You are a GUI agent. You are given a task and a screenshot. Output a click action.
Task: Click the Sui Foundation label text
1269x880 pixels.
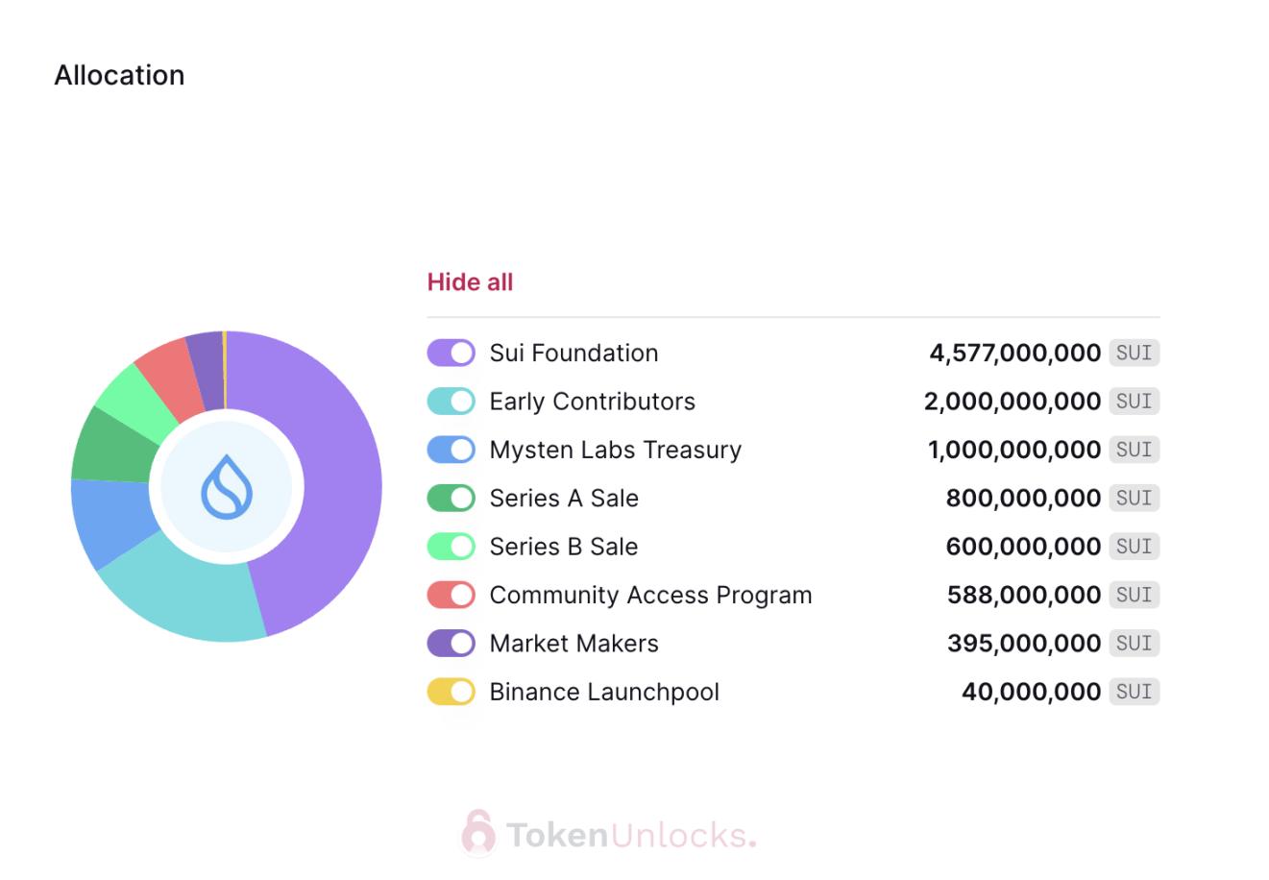573,353
